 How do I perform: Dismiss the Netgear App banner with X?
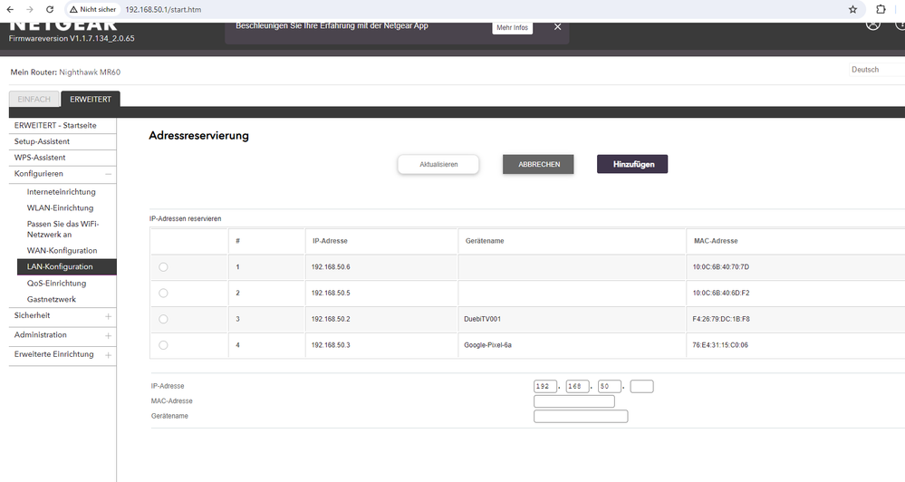click(x=557, y=26)
